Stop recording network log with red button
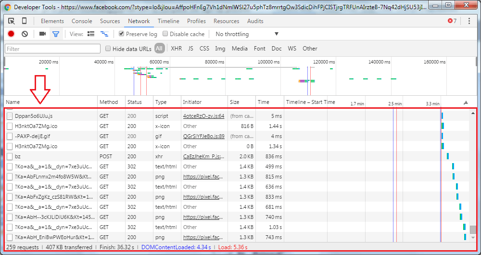 click(x=11, y=34)
